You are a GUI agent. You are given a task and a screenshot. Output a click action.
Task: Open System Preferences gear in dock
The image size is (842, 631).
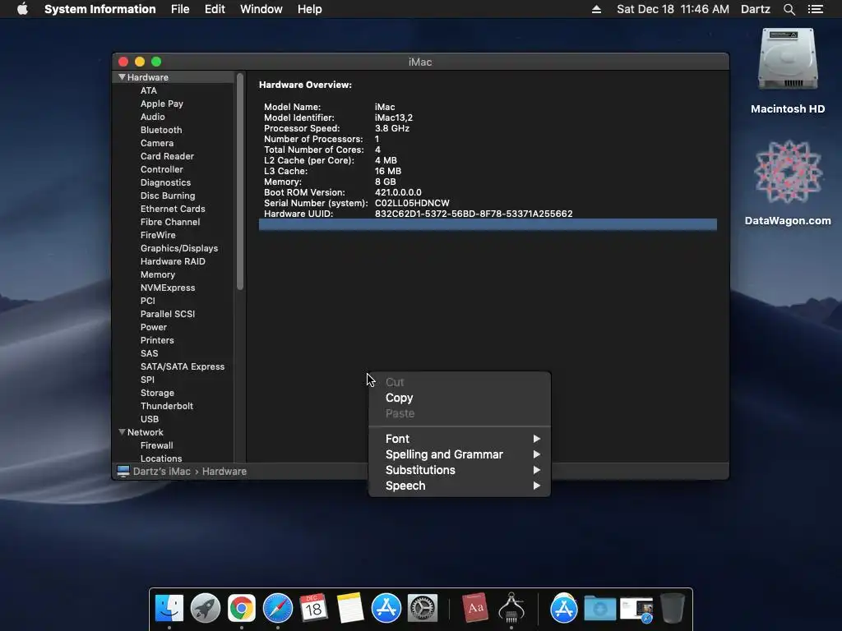423,608
